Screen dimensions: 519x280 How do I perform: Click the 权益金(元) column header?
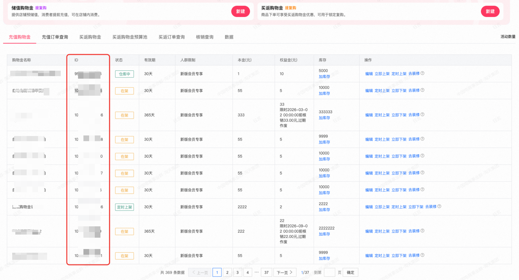(288, 60)
